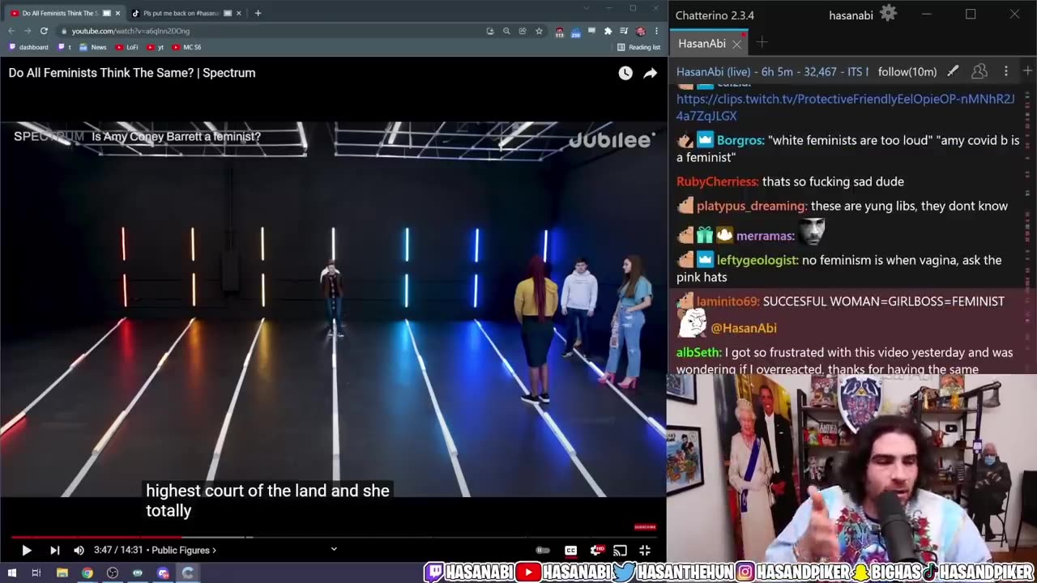Go back in Chrome browser

click(11, 31)
